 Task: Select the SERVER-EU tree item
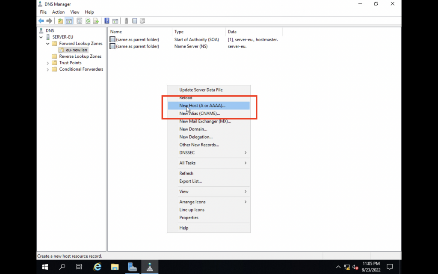click(62, 37)
